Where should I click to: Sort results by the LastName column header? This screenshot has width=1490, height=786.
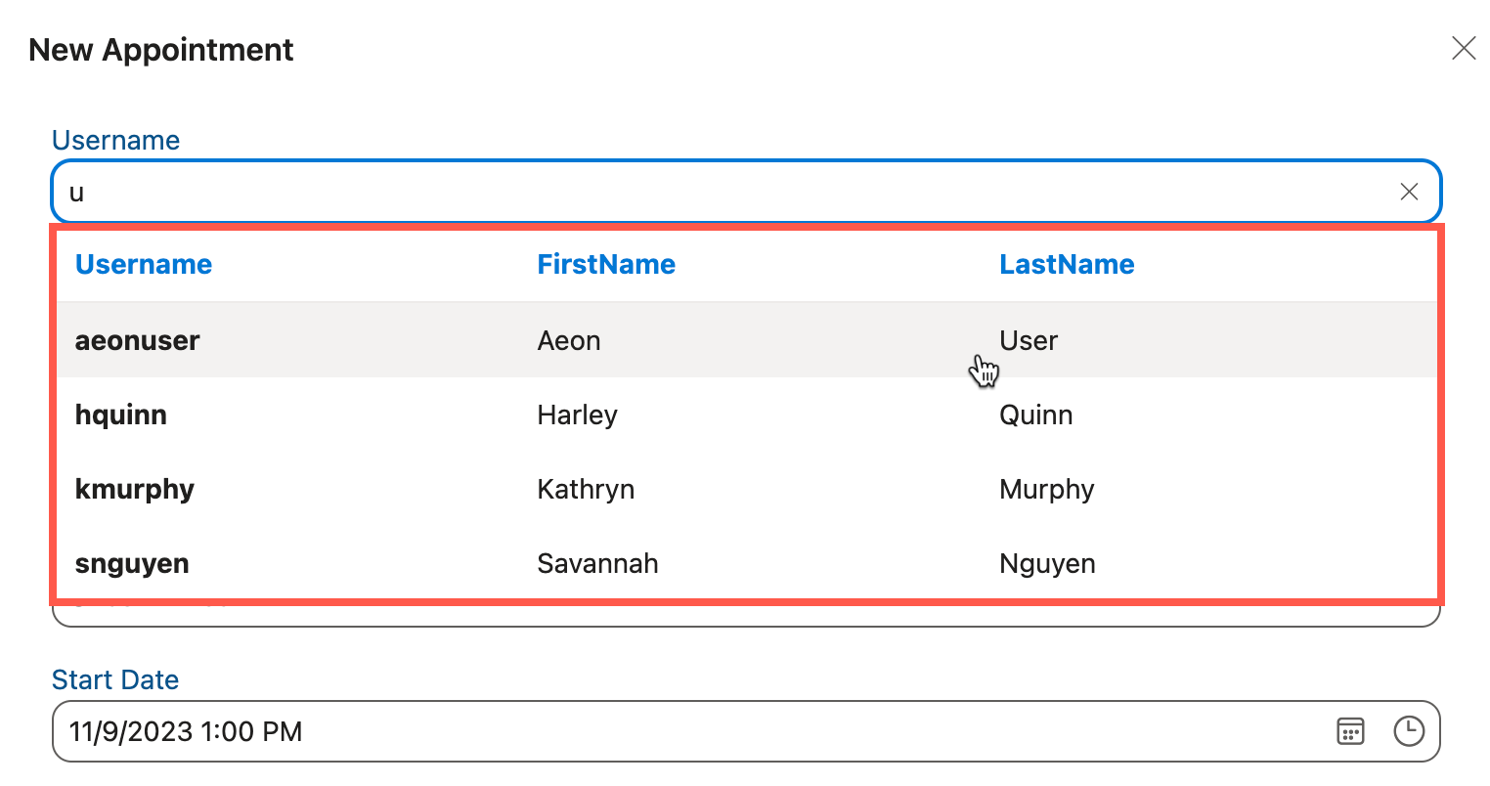click(x=1067, y=264)
